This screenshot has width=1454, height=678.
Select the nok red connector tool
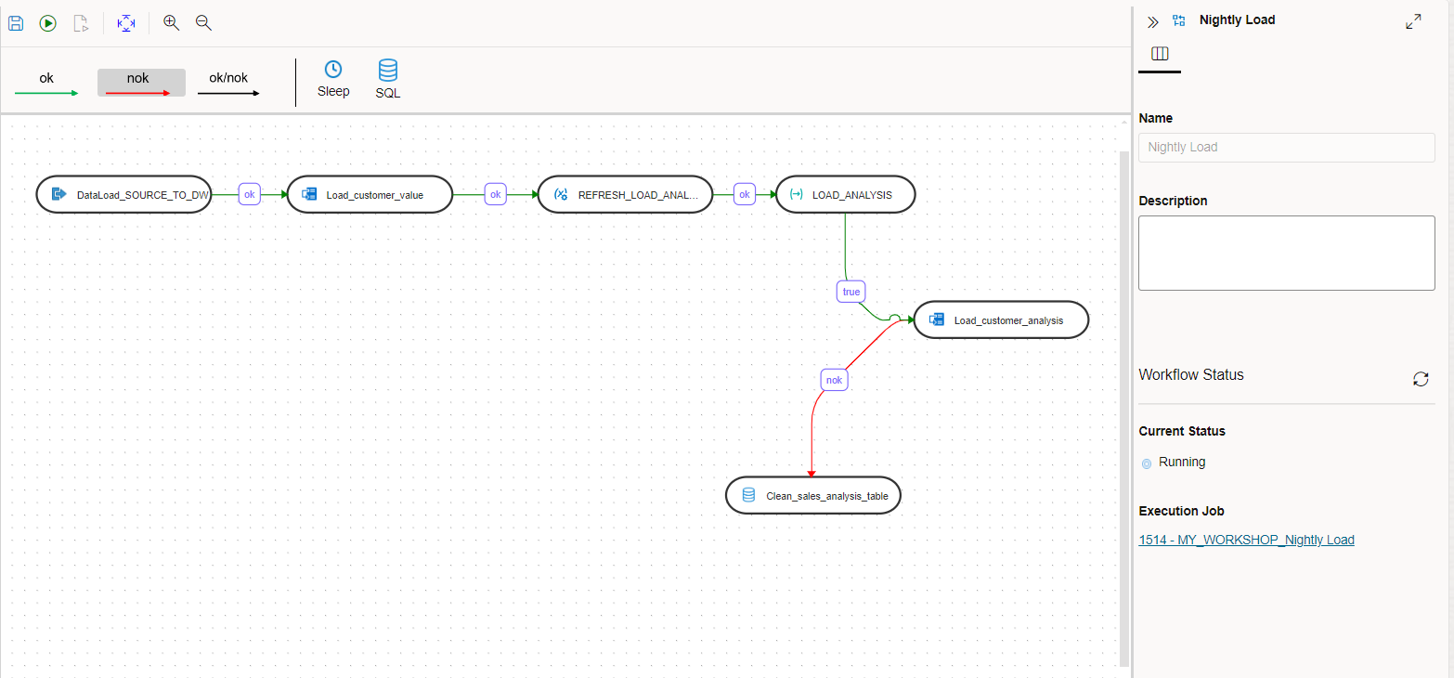tap(141, 83)
